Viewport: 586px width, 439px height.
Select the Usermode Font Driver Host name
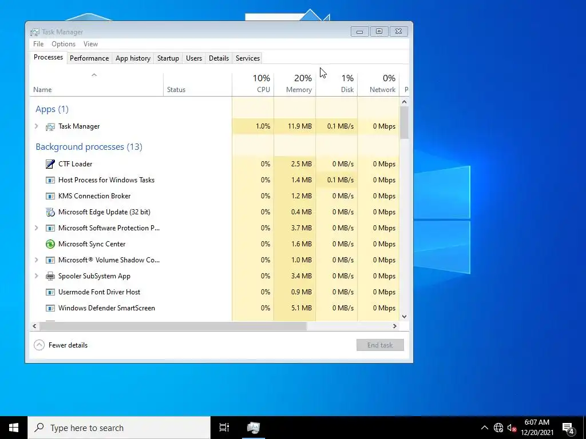tap(100, 292)
